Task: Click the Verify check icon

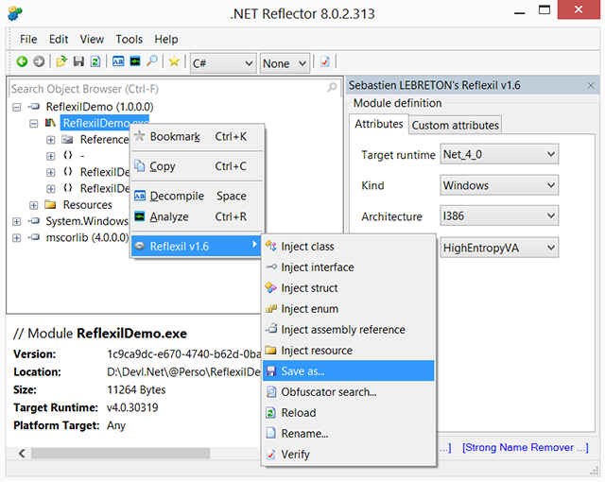Action: point(271,455)
